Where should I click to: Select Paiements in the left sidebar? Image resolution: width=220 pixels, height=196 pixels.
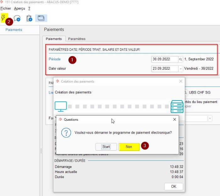tap(14, 30)
